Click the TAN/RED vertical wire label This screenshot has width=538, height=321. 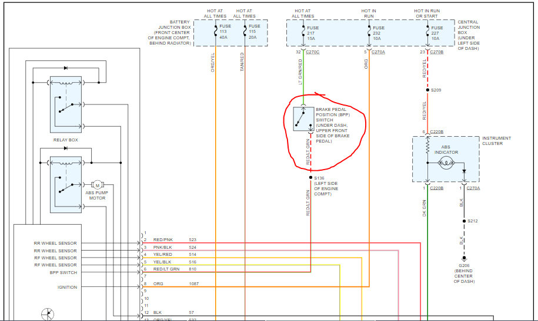[x=242, y=62]
